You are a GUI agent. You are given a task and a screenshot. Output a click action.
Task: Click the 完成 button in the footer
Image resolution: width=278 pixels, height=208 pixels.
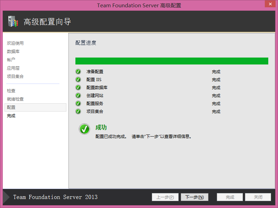click(x=230, y=197)
